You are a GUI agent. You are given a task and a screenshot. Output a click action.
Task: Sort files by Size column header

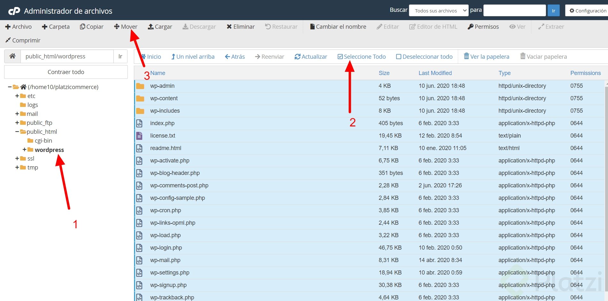384,73
